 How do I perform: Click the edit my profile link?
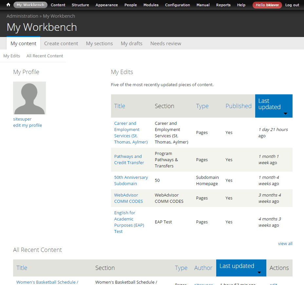(28, 125)
